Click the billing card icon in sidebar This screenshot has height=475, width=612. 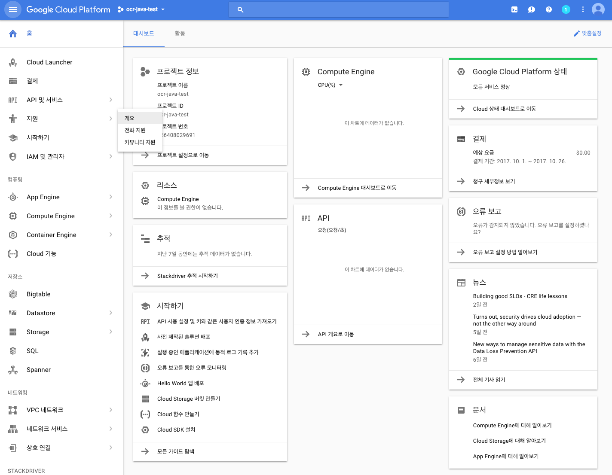[x=13, y=81]
